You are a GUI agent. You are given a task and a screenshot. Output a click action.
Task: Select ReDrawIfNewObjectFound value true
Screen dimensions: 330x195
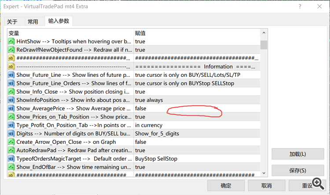[x=140, y=50]
